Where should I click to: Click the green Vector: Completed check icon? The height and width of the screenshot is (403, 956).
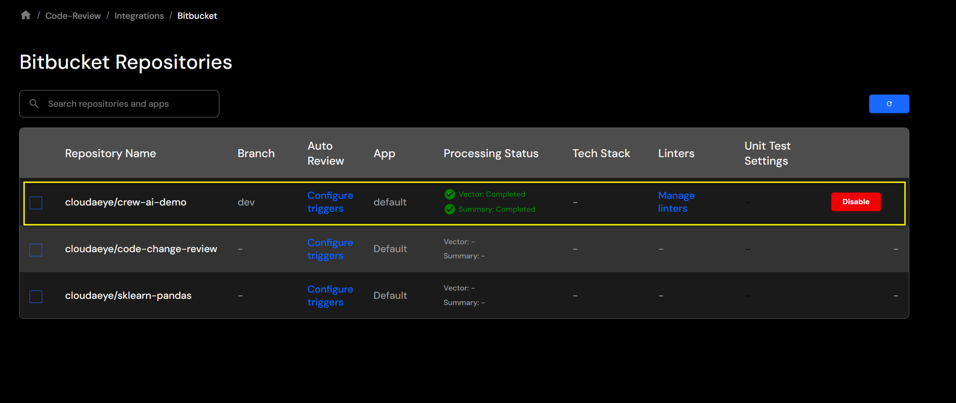coord(449,194)
